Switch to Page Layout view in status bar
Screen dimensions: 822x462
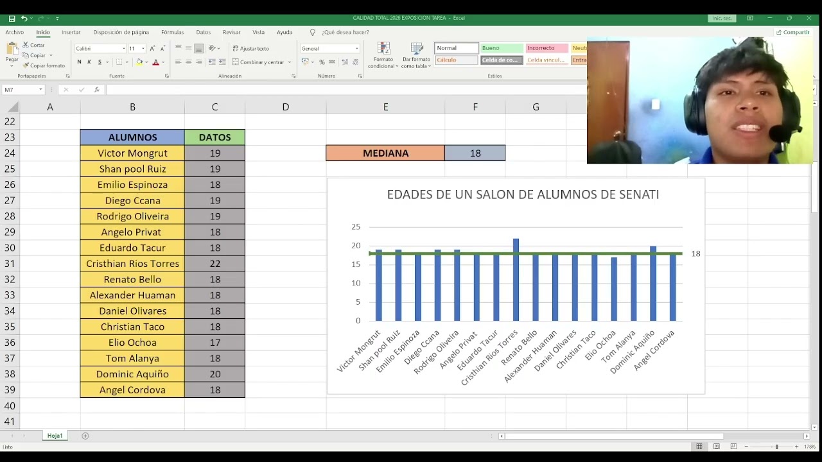point(717,447)
